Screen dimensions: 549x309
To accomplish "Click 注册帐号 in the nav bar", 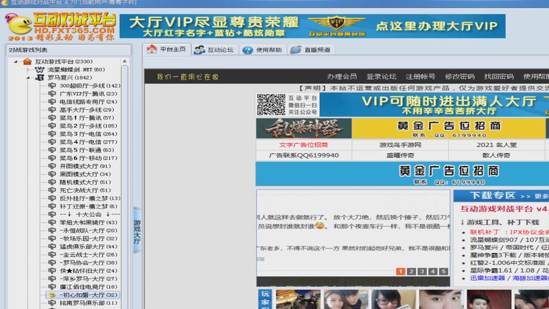I will [420, 76].
